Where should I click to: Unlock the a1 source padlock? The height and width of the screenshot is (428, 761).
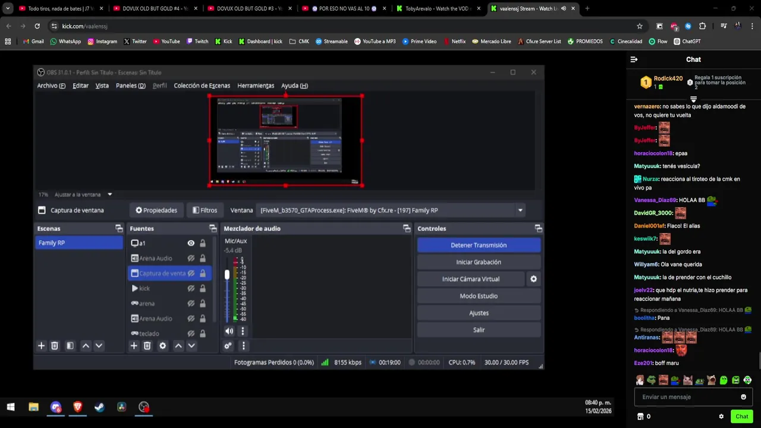coord(203,243)
